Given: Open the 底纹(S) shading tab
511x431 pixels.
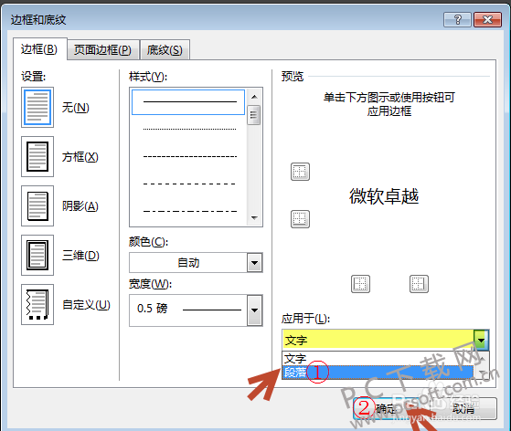Looking at the screenshot, I should [x=165, y=50].
